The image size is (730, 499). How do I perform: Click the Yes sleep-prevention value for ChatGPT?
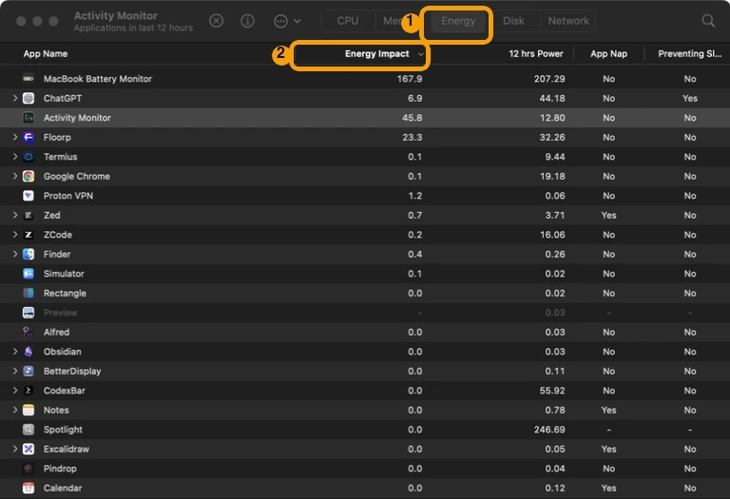(x=690, y=99)
